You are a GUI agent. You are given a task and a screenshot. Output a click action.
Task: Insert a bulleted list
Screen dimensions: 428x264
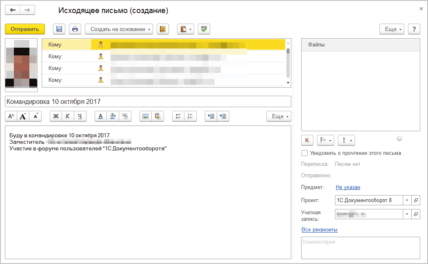(178, 117)
